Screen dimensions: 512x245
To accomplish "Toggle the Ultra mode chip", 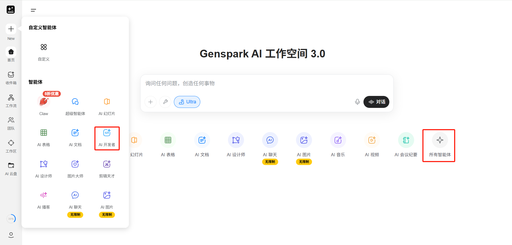I will [x=187, y=102].
